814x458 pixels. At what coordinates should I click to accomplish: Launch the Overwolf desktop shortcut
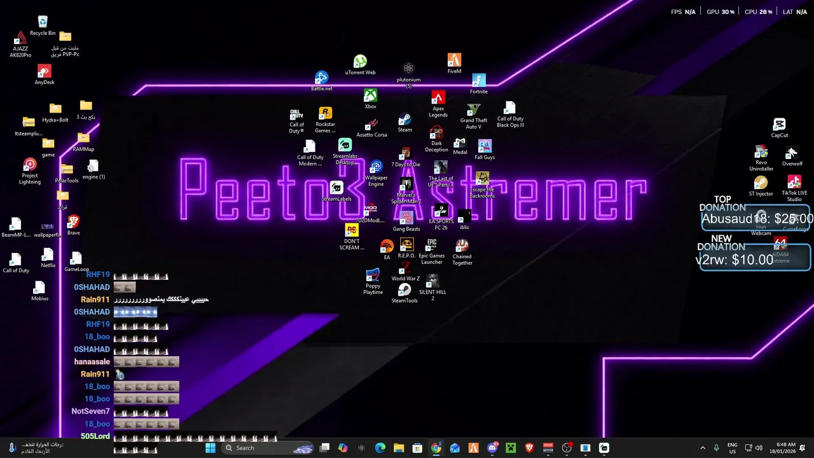(x=792, y=156)
